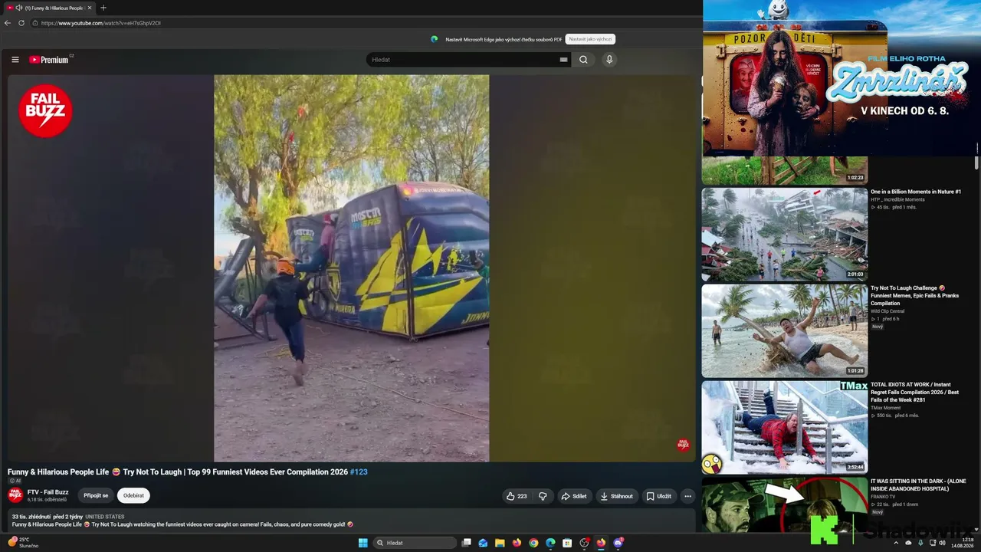This screenshot has height=552, width=981.
Task: Open the clock showing 12:18
Action: click(963, 543)
